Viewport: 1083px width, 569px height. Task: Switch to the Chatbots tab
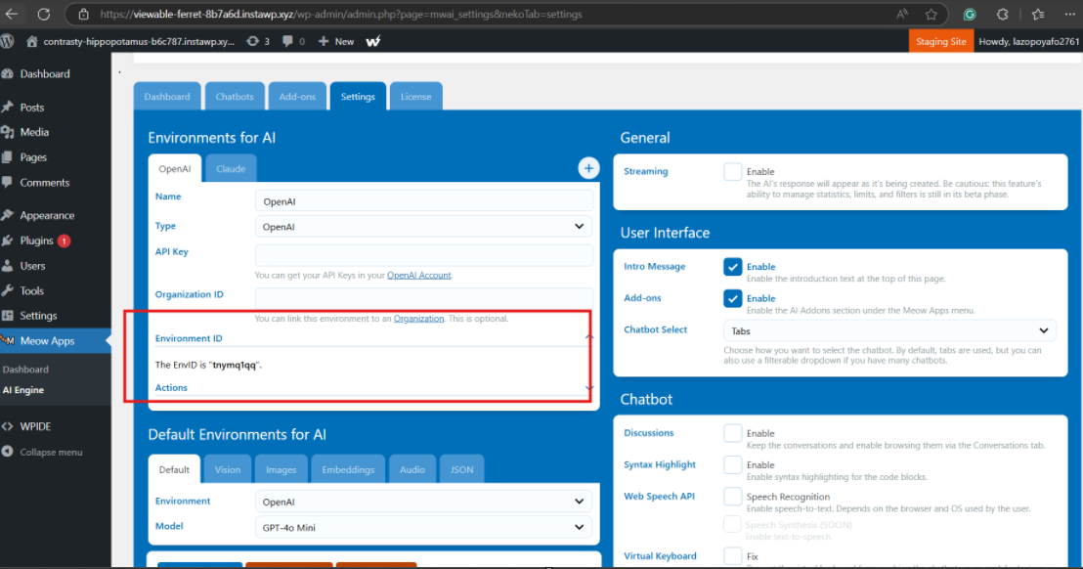[x=235, y=97]
